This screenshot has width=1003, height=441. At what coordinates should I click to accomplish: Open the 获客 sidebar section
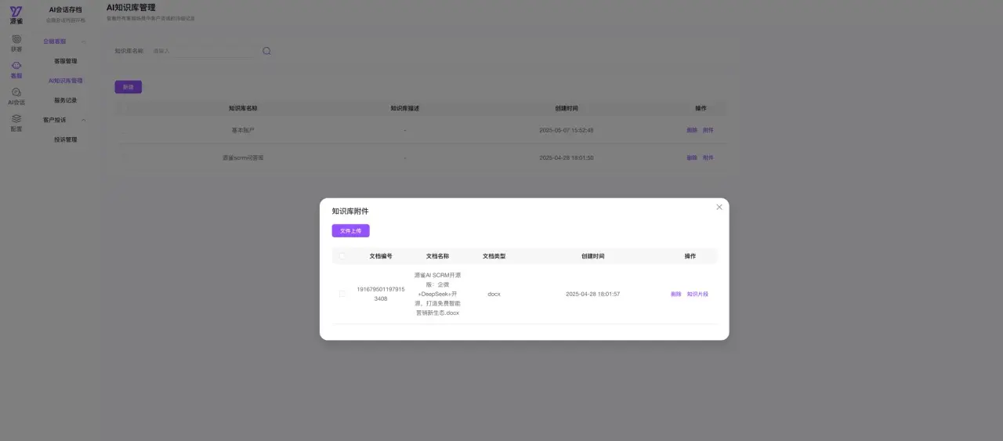pyautogui.click(x=16, y=42)
